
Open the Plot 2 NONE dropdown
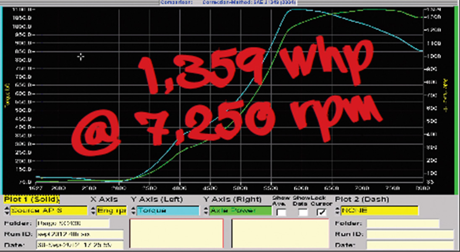click(379, 210)
